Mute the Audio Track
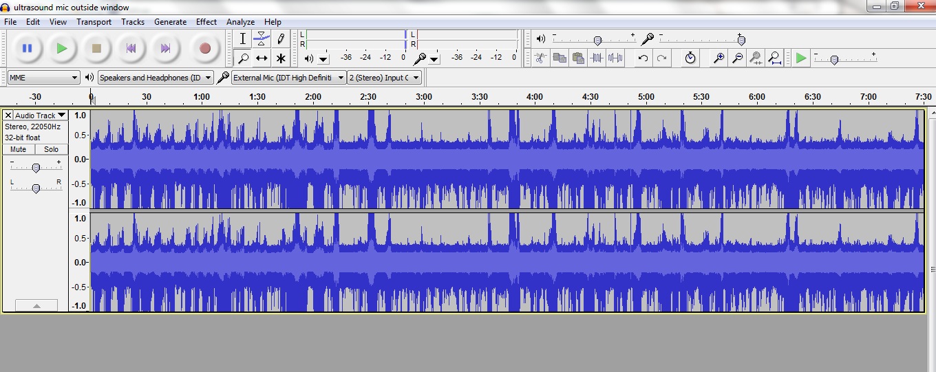936x372 pixels. point(19,149)
